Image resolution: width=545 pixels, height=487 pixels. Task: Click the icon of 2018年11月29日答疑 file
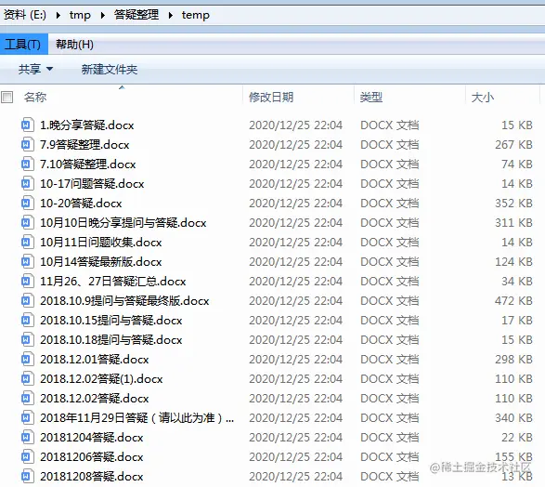tap(28, 417)
